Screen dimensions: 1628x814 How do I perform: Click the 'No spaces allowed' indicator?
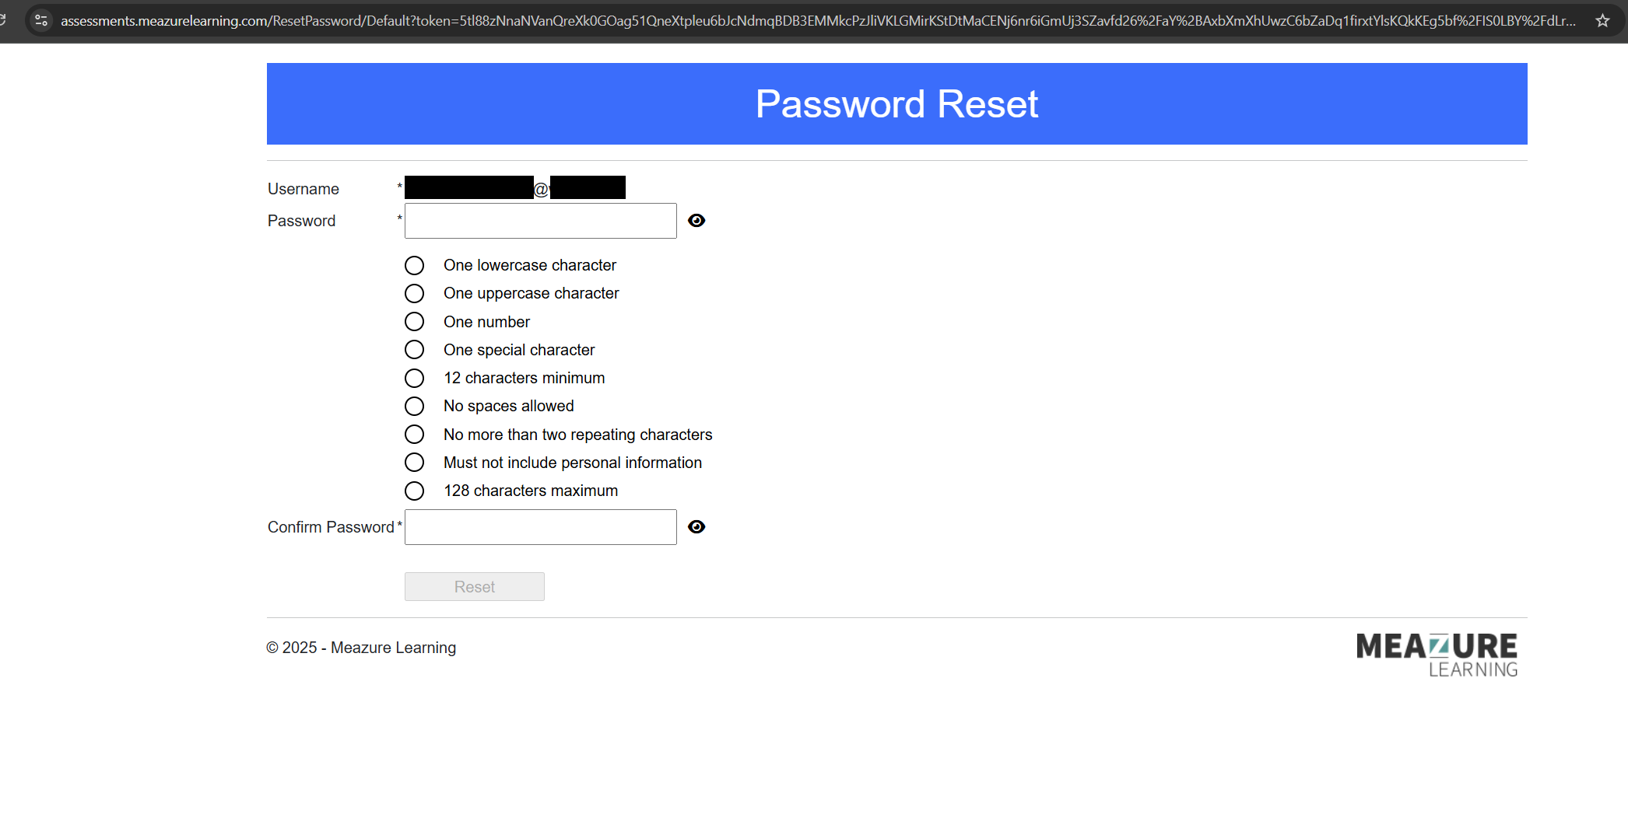(414, 407)
